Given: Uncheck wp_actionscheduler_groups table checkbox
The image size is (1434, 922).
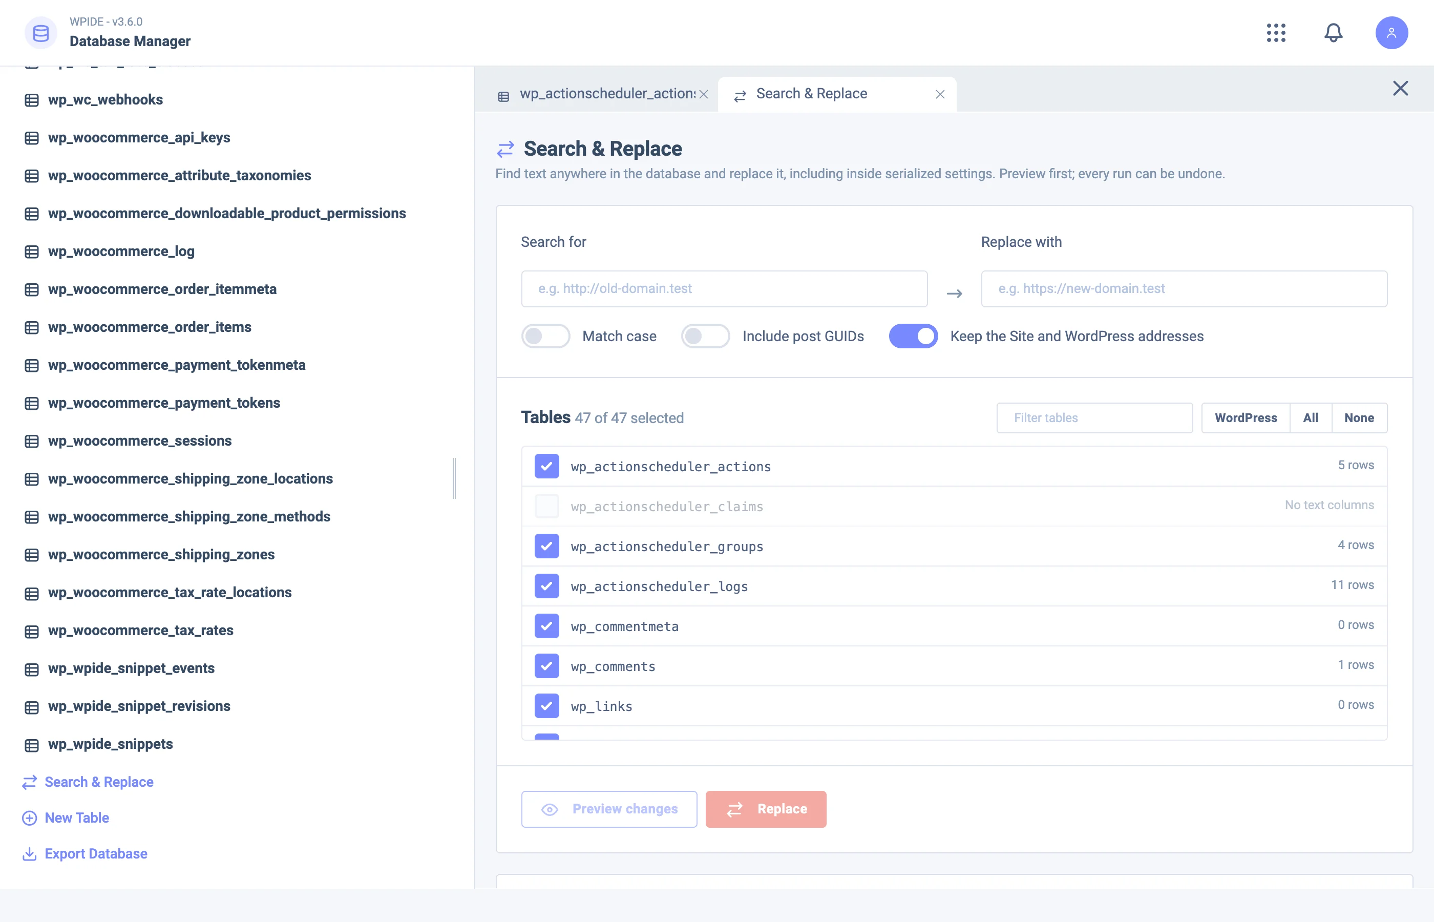Looking at the screenshot, I should tap(546, 546).
